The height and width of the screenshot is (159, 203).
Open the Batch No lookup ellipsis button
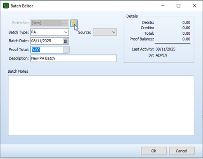coord(65,23)
